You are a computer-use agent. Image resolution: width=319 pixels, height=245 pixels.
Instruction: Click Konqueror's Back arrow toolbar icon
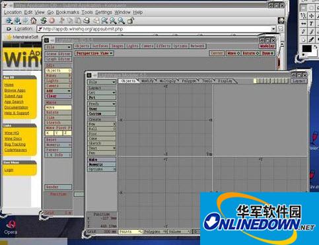(17, 20)
